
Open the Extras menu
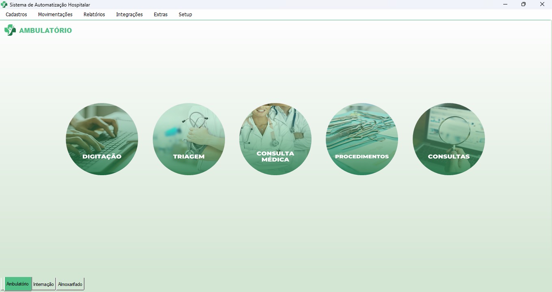click(160, 15)
